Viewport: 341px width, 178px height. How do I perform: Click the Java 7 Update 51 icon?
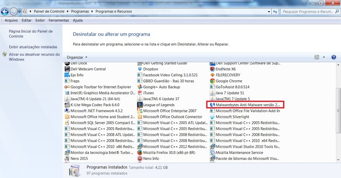click(x=212, y=93)
